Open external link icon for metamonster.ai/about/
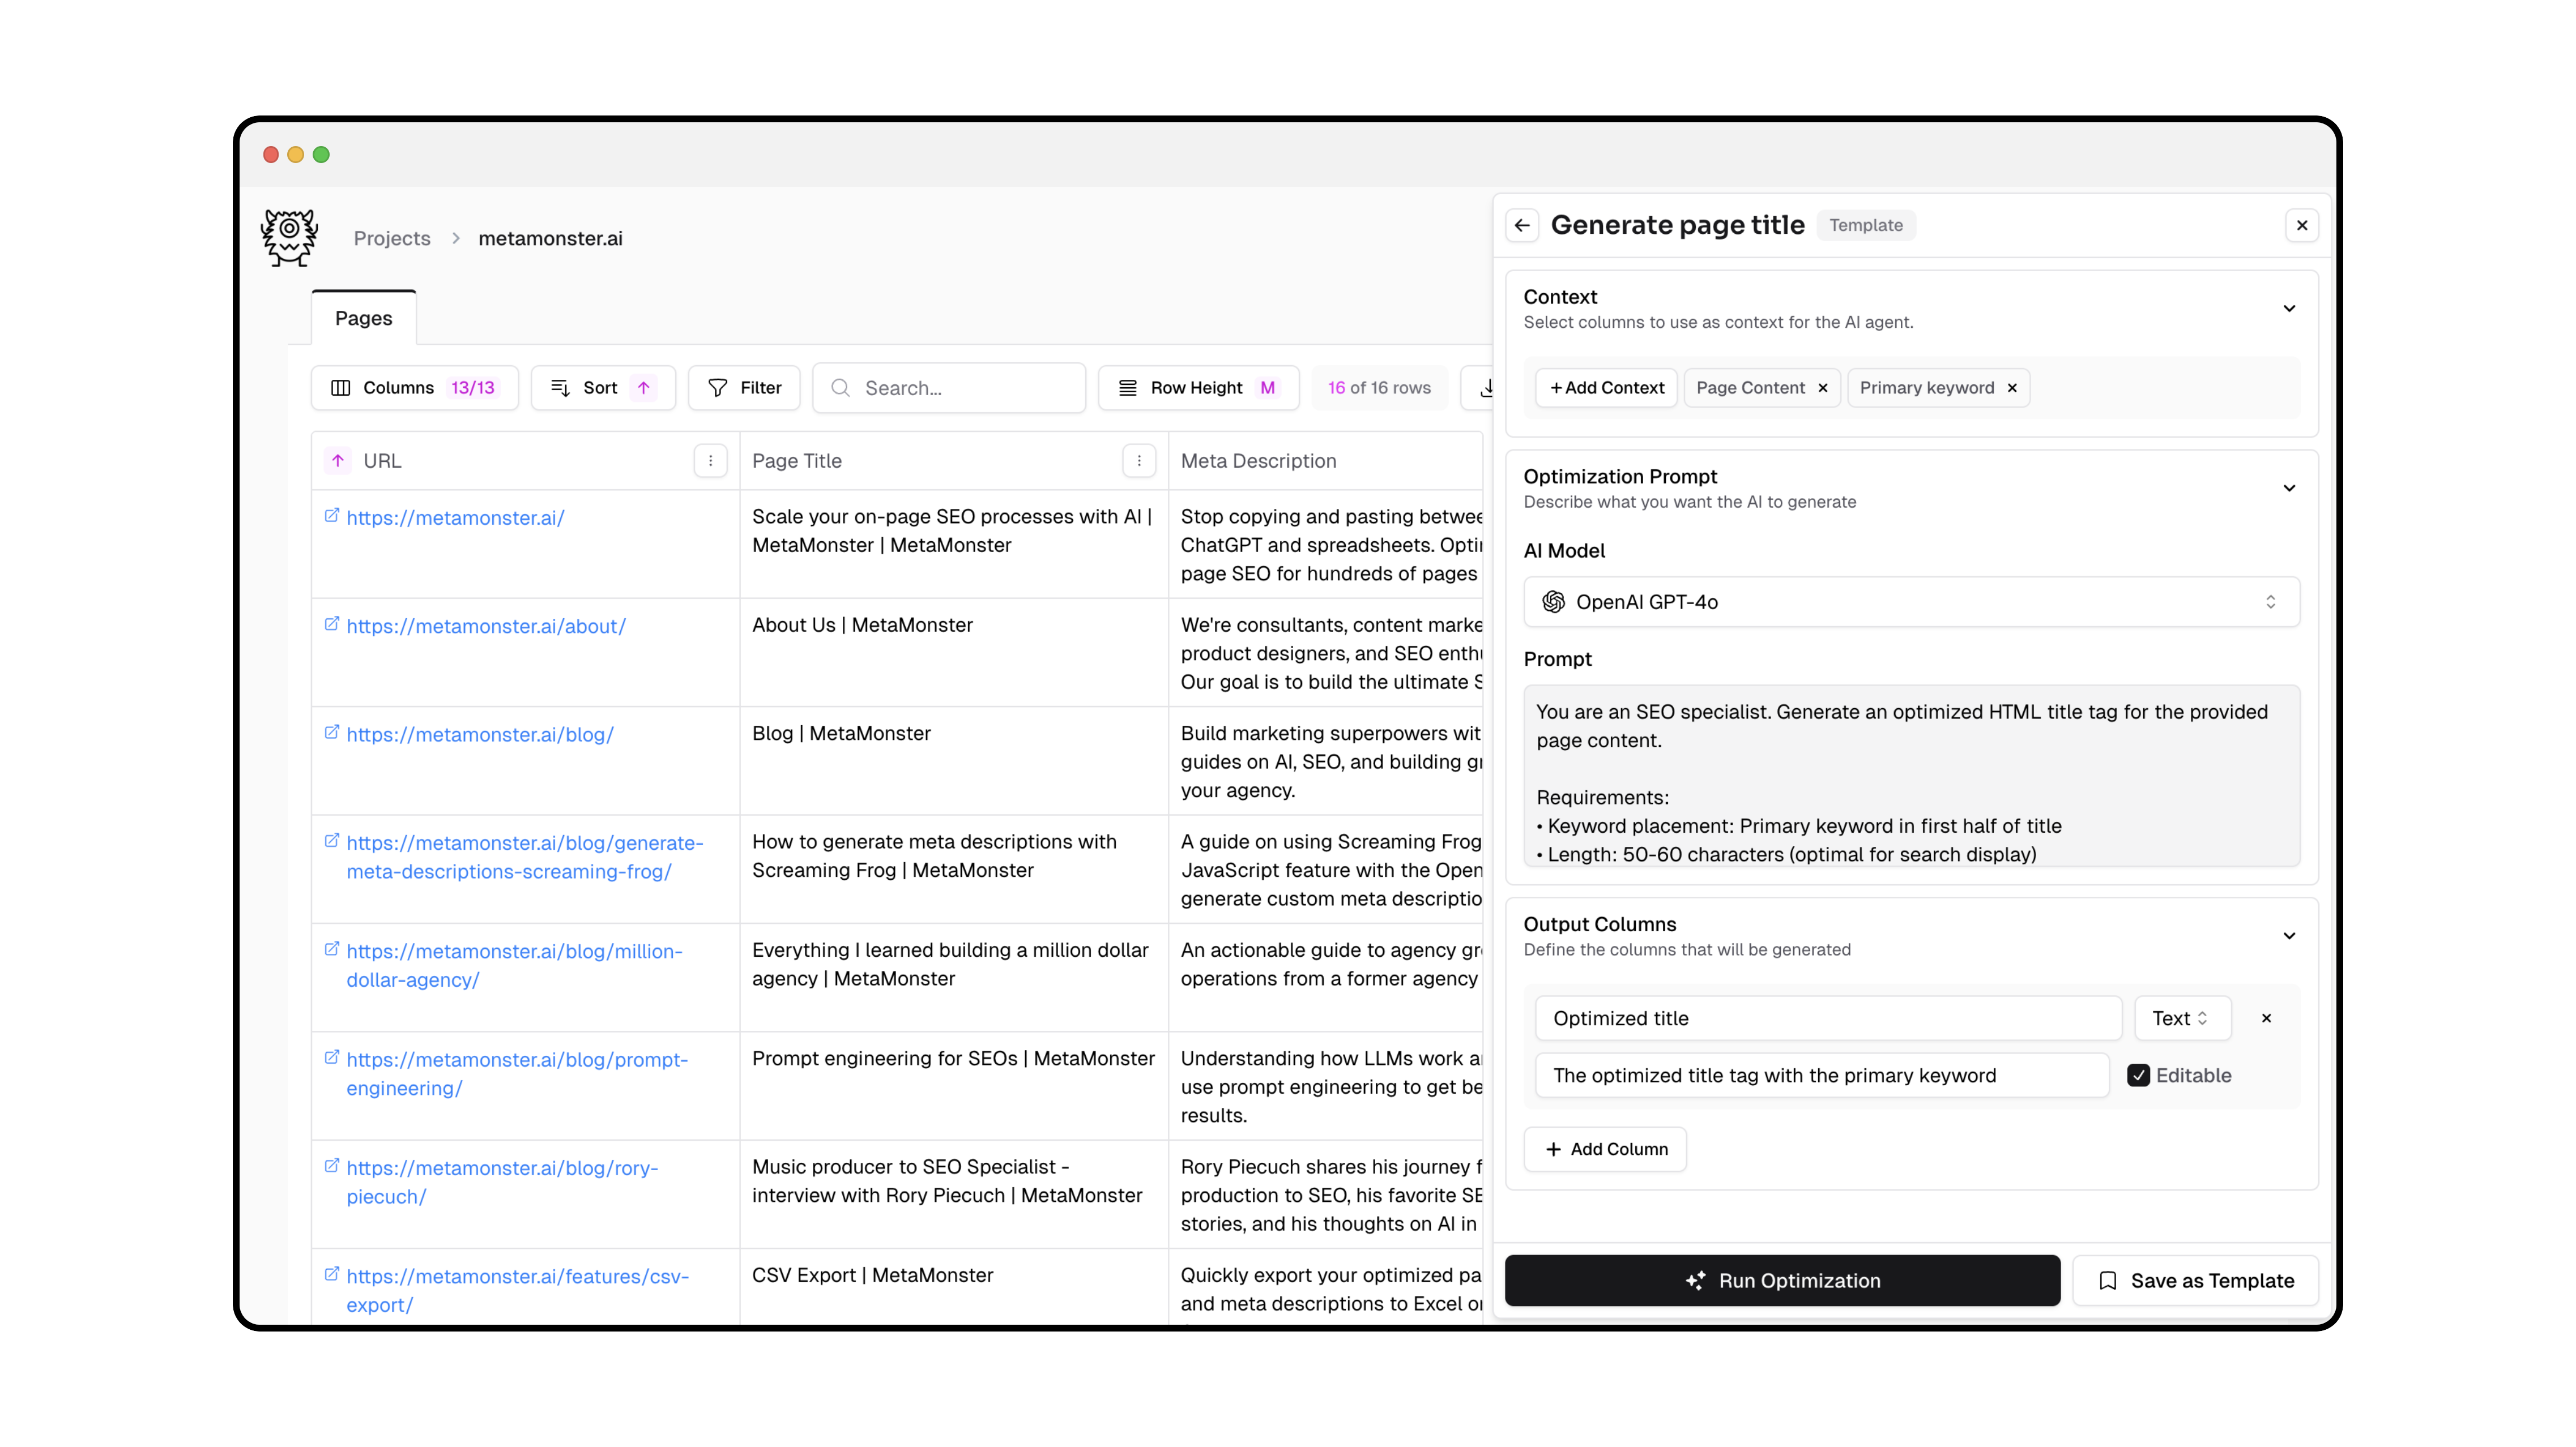The height and width of the screenshot is (1447, 2576). point(332,624)
